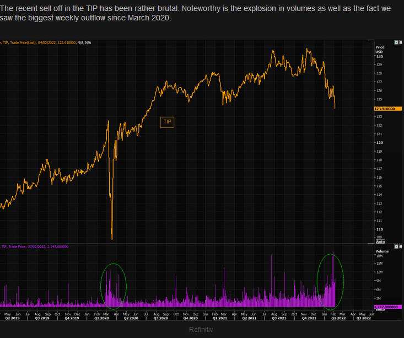Maximize the price chart panel
404x338 pixels.
pyautogui.click(x=396, y=42)
